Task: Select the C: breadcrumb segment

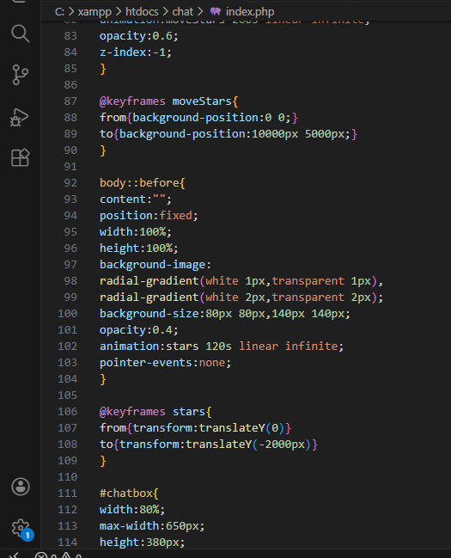Action: coord(59,12)
